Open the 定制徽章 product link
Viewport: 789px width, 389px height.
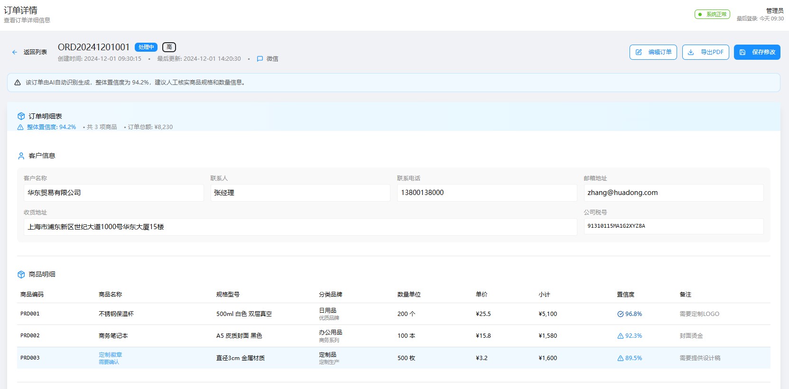110,355
